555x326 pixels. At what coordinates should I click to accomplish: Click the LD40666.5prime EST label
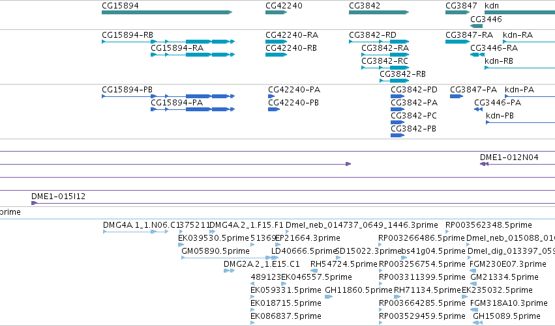tap(304, 251)
